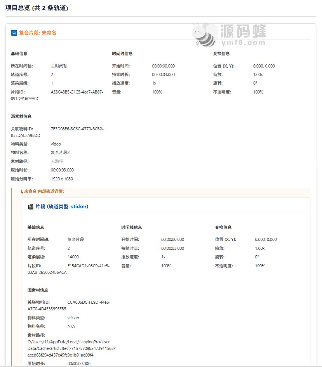Click the blue compound clip icon

pyautogui.click(x=14, y=33)
